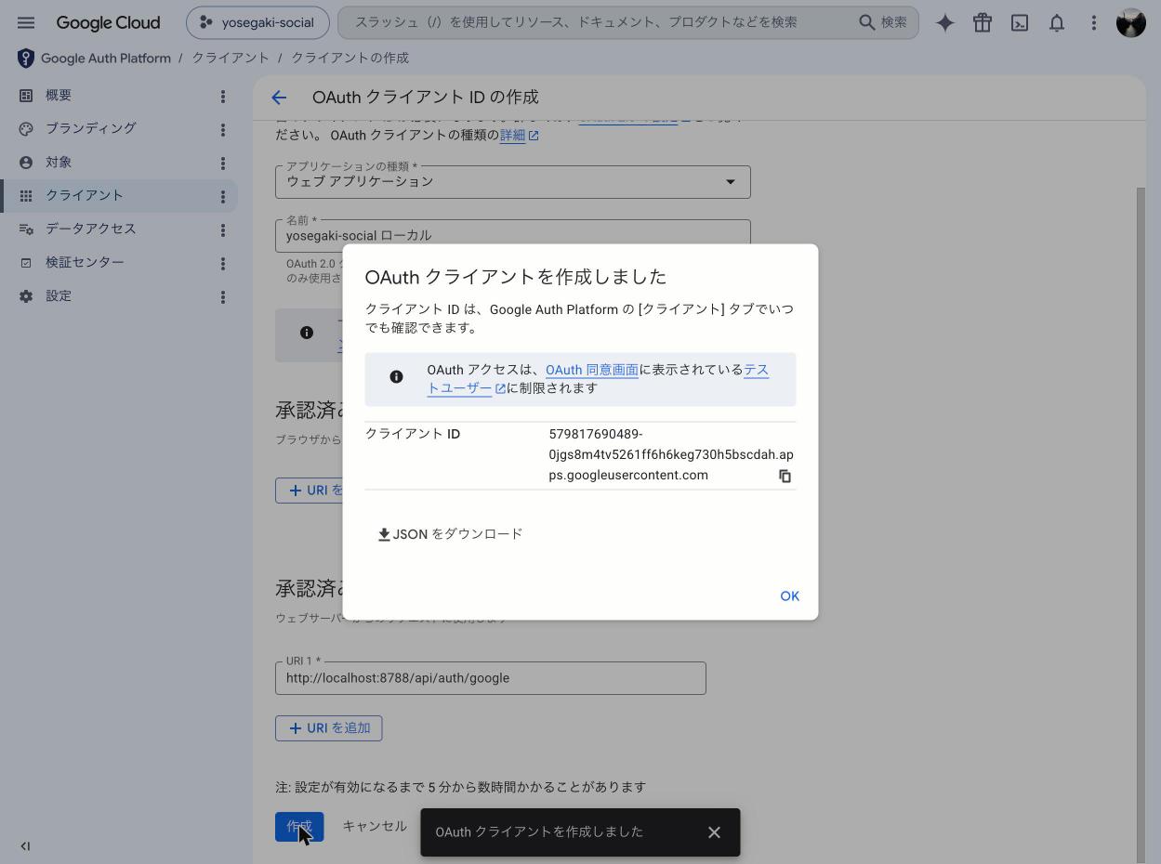Expand the アプリケーションの種類 dropdown
This screenshot has width=1161, height=864.
coord(512,182)
